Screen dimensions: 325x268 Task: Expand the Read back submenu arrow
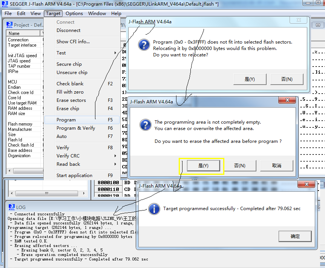(115, 164)
